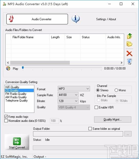Click the red music notes icon
Viewport: 139px width, 159px height.
(11, 19)
